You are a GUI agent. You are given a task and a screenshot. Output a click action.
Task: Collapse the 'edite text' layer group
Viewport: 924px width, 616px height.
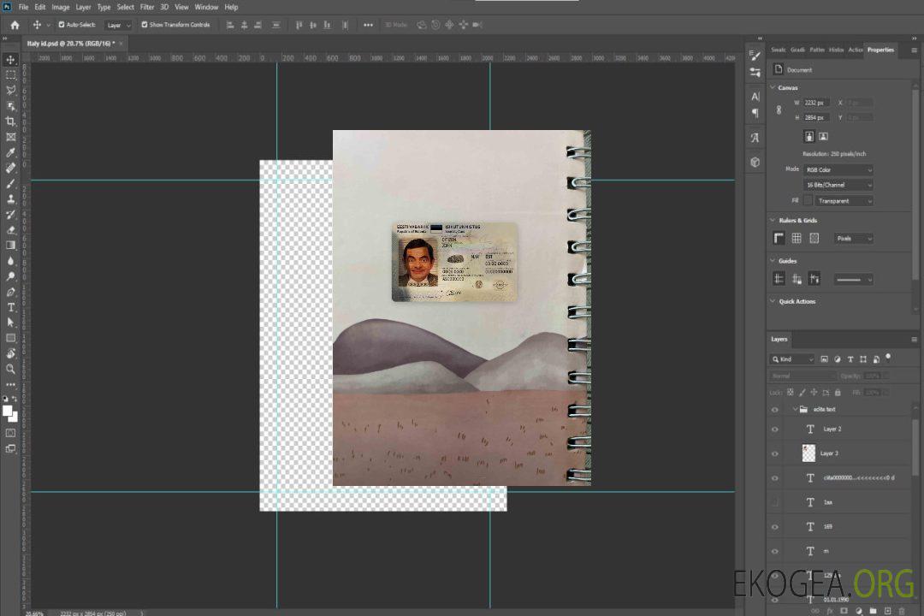point(795,409)
